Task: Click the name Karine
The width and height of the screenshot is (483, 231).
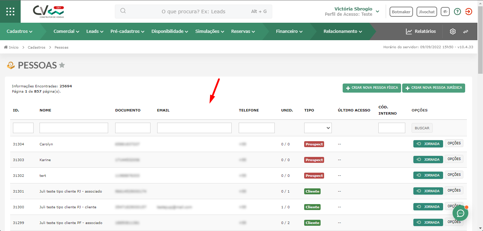Action: pos(45,160)
